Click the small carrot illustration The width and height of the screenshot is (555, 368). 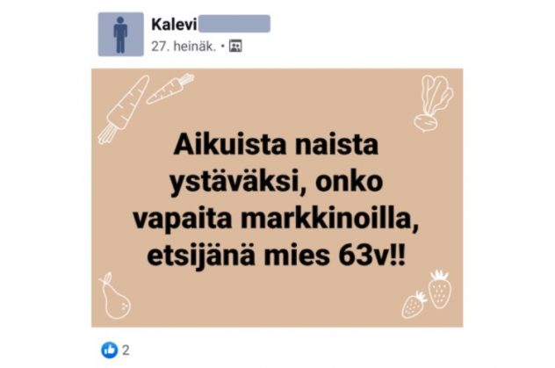coord(170,89)
